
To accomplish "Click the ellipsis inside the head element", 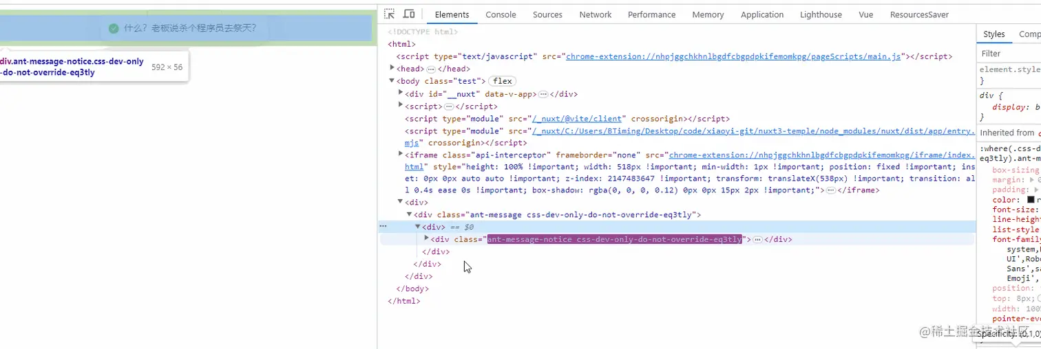I will pyautogui.click(x=431, y=69).
